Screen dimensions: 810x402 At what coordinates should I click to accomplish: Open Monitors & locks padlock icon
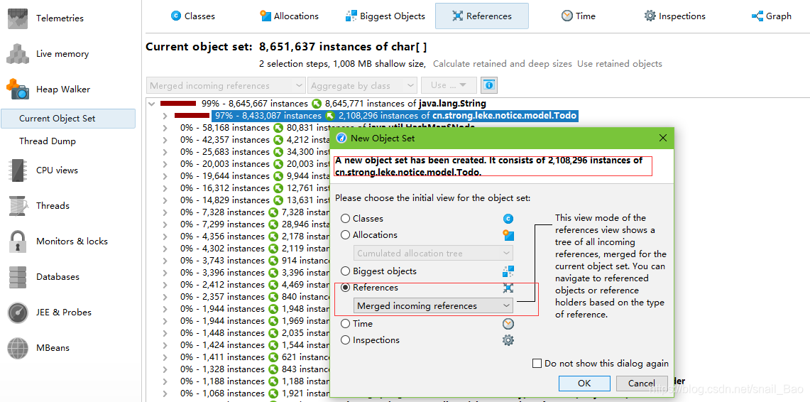coord(18,241)
